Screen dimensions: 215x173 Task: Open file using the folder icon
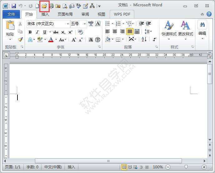coord(44,6)
